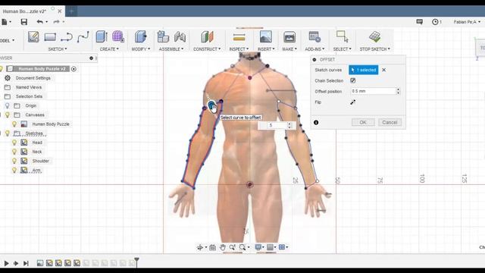
Task: Click the Offset position 0.5 mm field
Action: (373, 91)
